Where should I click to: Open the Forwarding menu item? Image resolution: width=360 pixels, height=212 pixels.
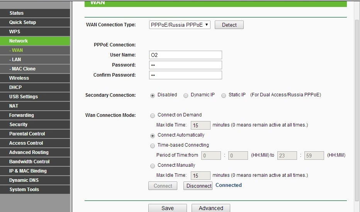coord(35,115)
